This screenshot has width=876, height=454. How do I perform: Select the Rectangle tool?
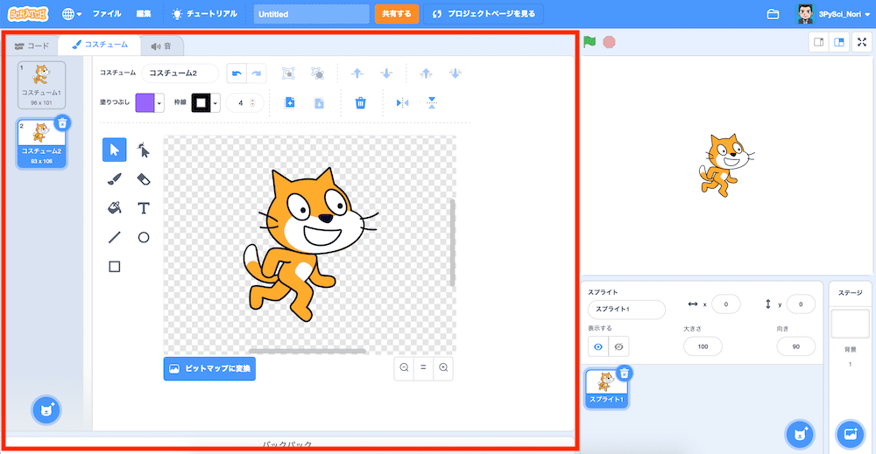(x=115, y=267)
